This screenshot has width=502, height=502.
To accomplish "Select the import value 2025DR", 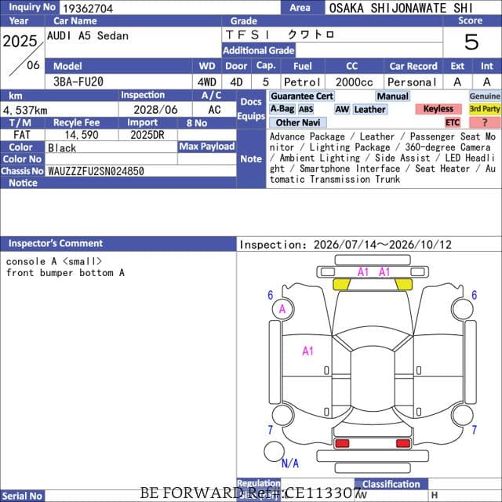I will (x=147, y=135).
